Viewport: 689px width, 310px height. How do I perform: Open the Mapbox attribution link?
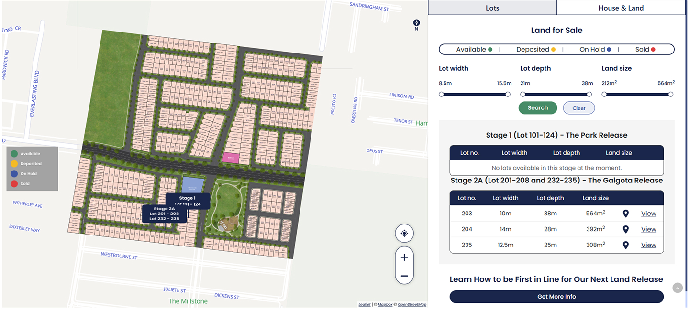[385, 304]
